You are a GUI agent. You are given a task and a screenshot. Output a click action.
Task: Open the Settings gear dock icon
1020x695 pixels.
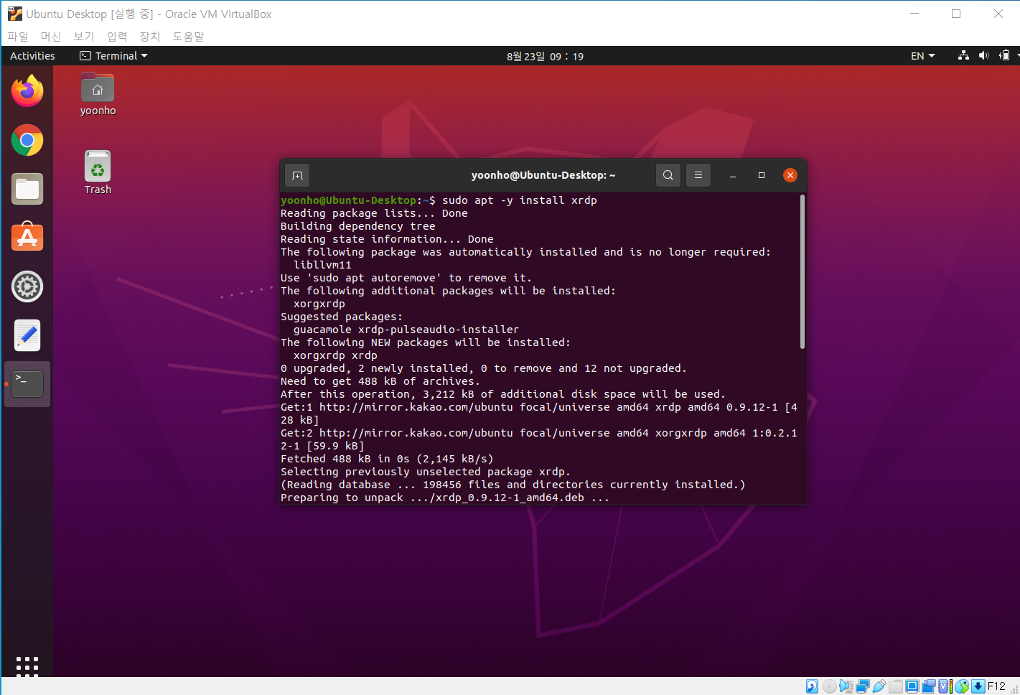point(27,286)
